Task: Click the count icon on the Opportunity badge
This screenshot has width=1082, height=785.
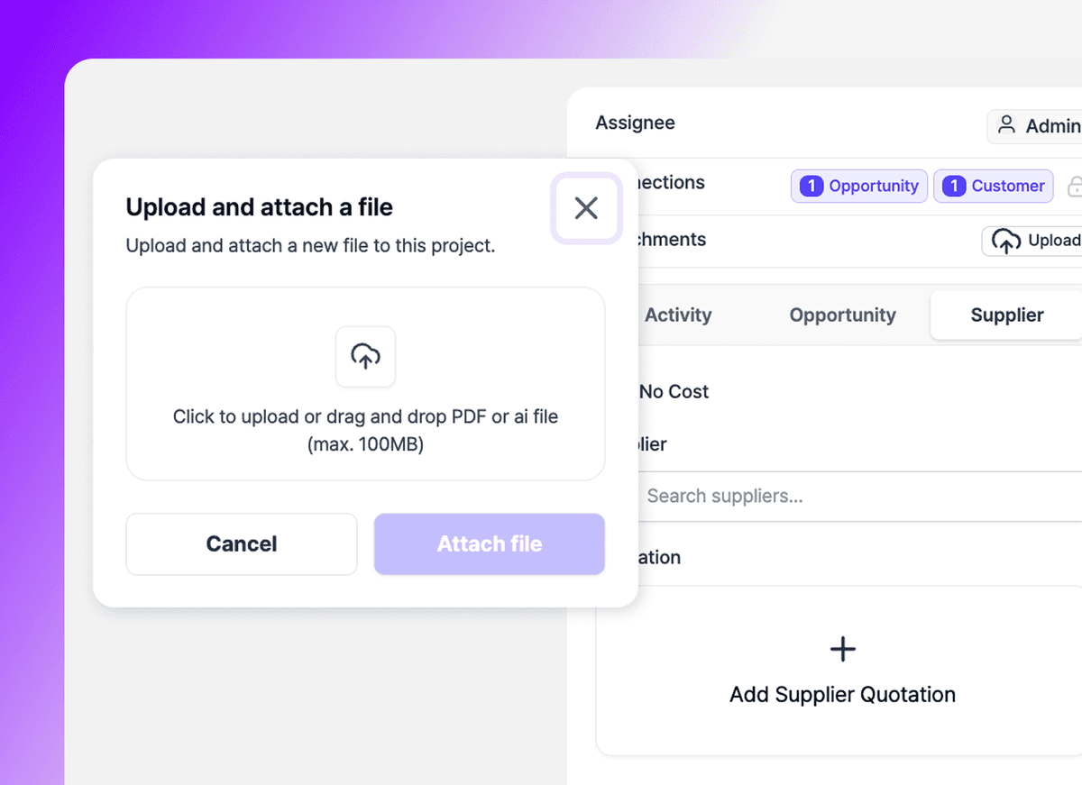Action: [x=811, y=187]
